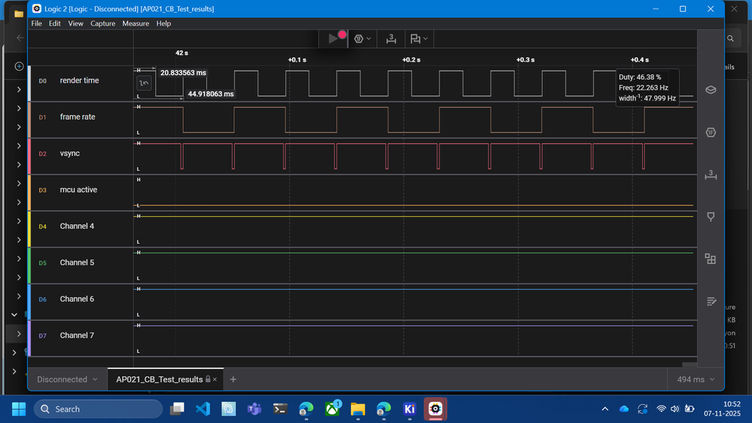752x423 pixels.
Task: Open the Windows Start menu
Action: (19, 409)
